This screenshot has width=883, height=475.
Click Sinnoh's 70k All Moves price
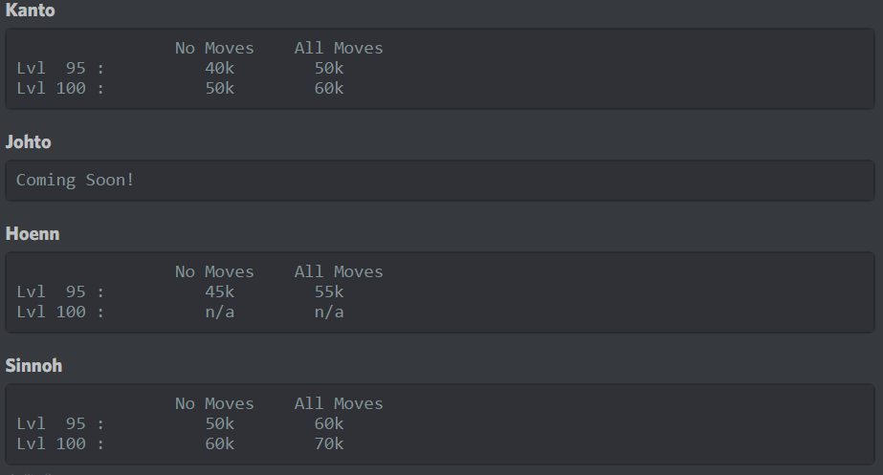[x=329, y=443]
